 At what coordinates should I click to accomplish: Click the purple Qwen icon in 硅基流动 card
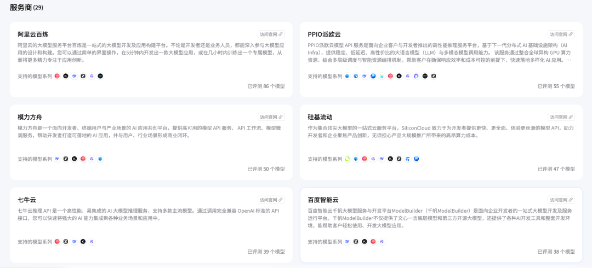point(373,159)
